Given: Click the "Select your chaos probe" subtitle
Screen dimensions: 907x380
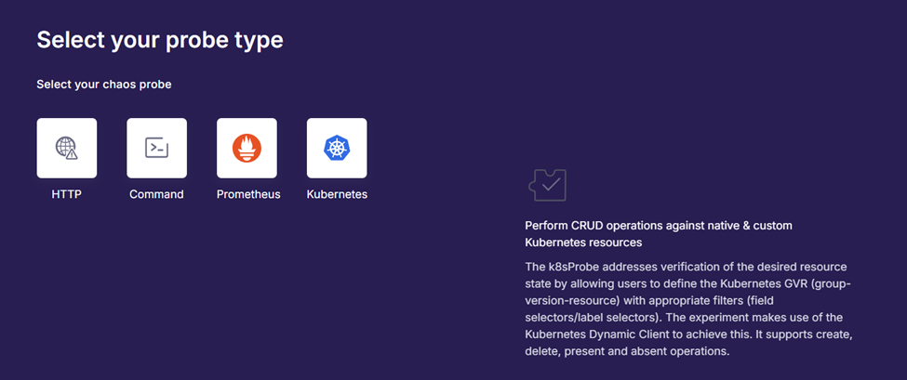Looking at the screenshot, I should click(x=104, y=85).
